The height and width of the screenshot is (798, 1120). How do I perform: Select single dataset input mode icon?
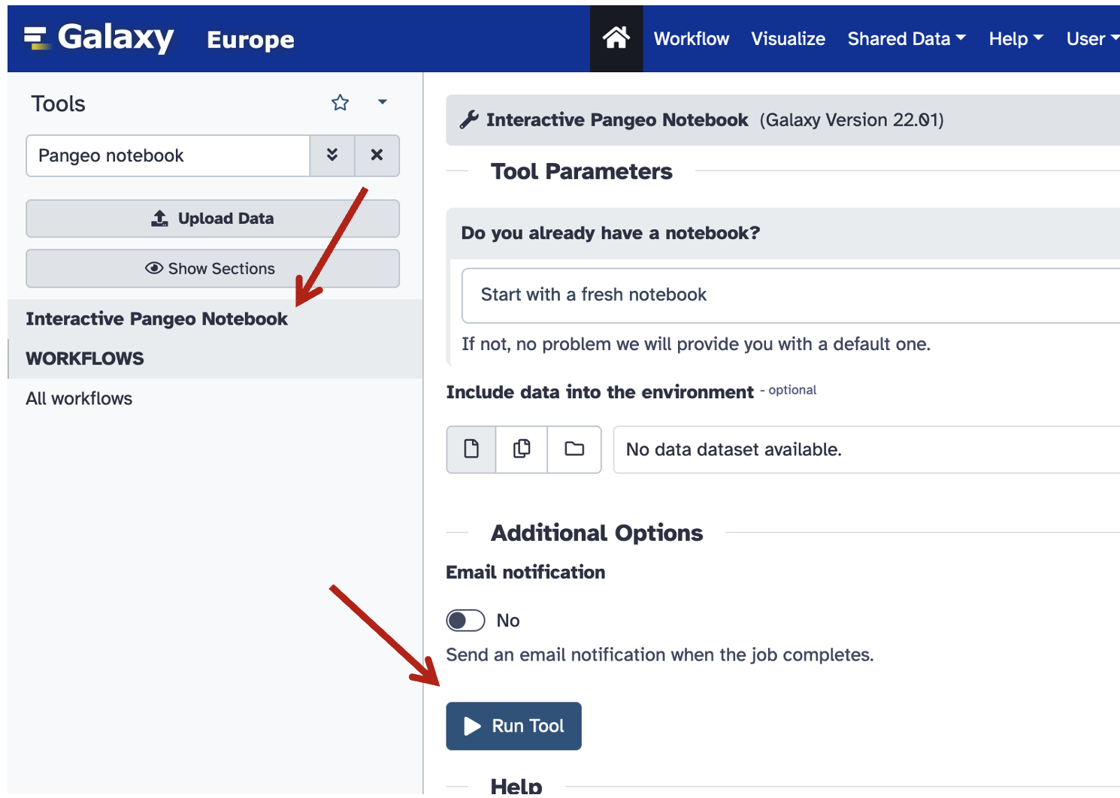click(x=471, y=449)
